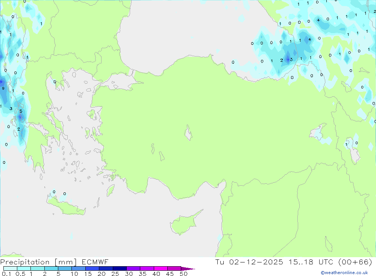The width and height of the screenshot is (376, 276).
Task: Pick the 10–15 mm legend color swatch
Action: (x=79, y=268)
